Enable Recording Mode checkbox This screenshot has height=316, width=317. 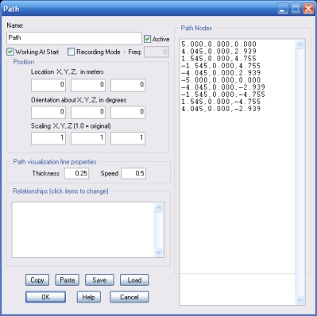coord(71,52)
